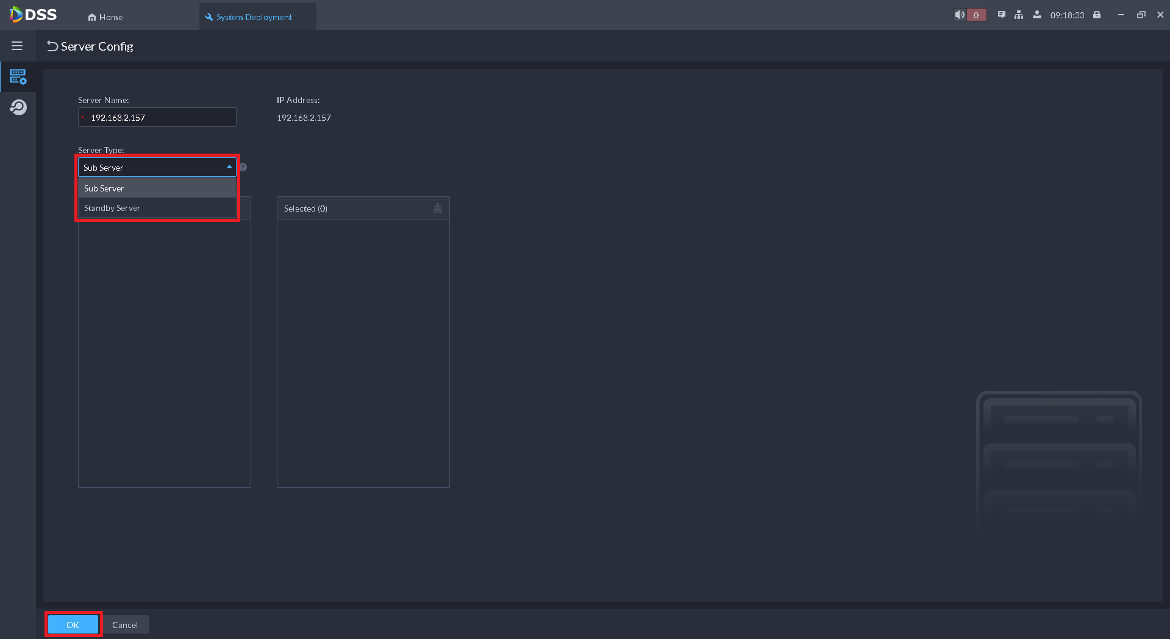Go back using the Server Config arrow
The height and width of the screenshot is (639, 1170).
click(52, 46)
